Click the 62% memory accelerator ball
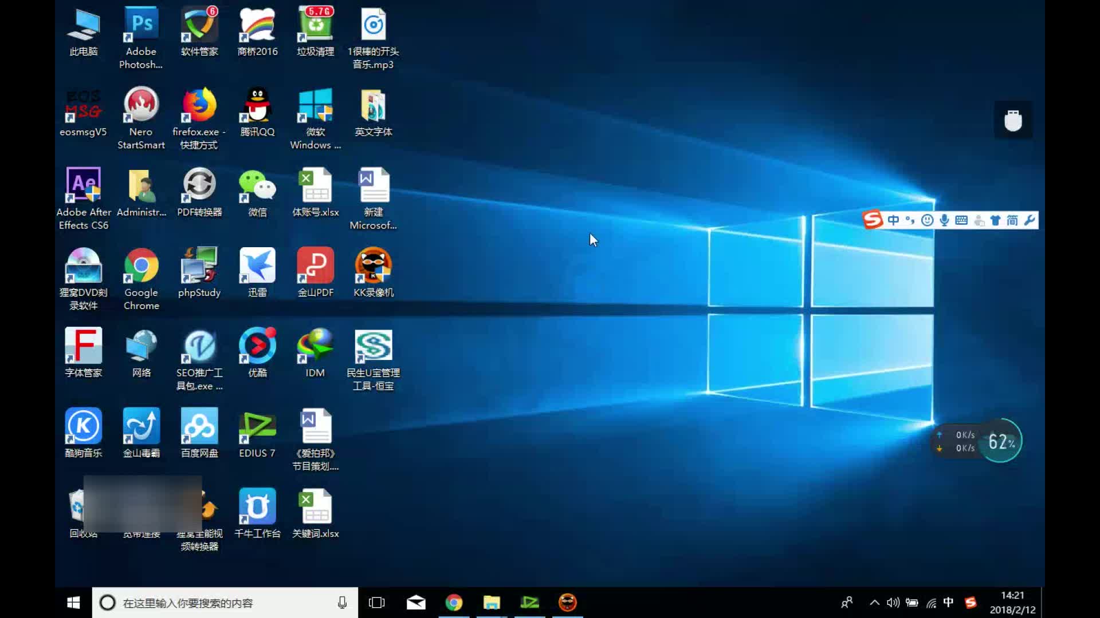Viewport: 1100px width, 618px height. pos(1000,441)
